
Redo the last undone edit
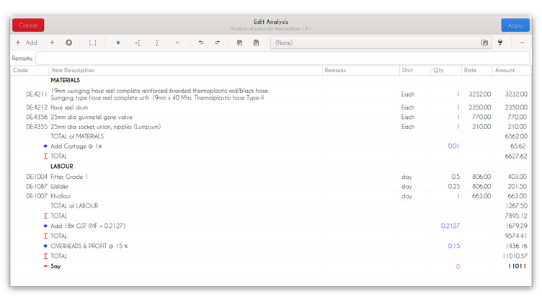pyautogui.click(x=217, y=43)
